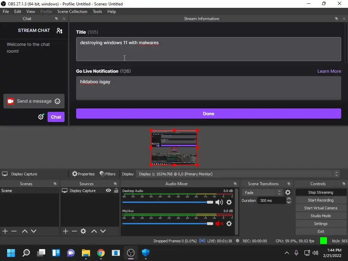Open Scene Transitions properties gear
The height and width of the screenshot is (261, 348).
pyautogui.click(x=288, y=192)
